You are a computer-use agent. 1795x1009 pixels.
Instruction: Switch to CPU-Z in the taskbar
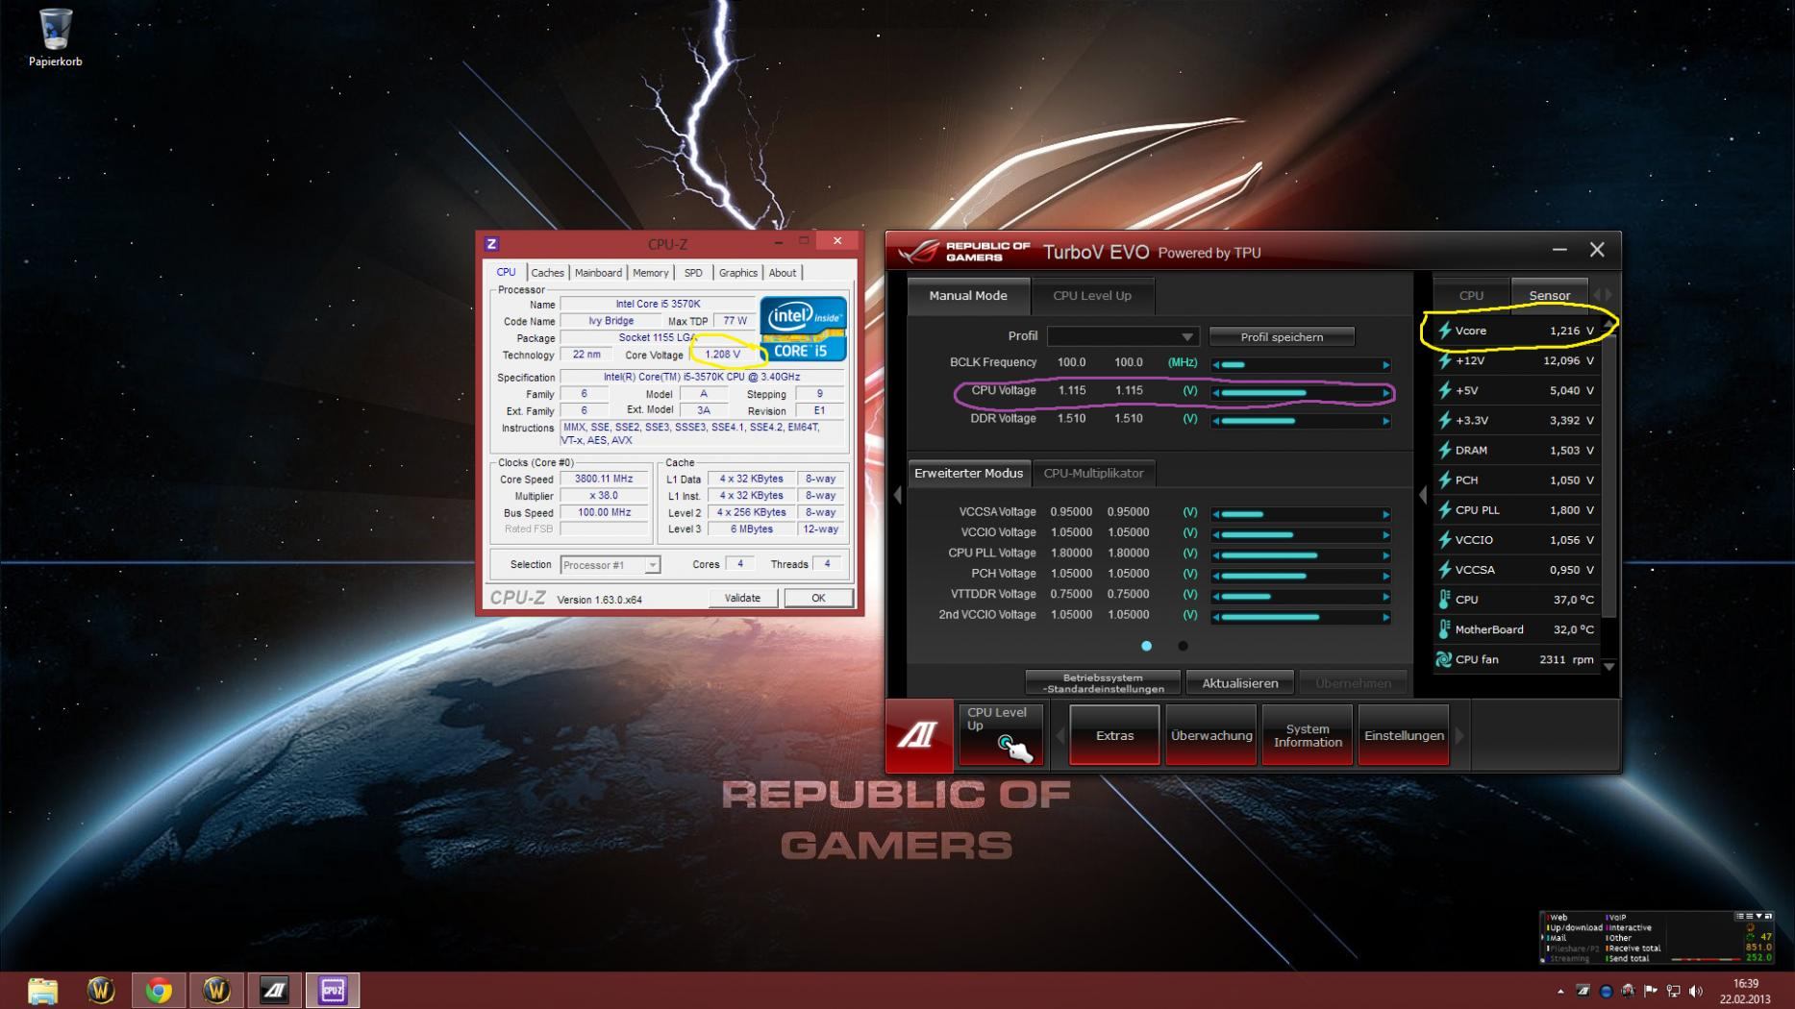(x=333, y=990)
